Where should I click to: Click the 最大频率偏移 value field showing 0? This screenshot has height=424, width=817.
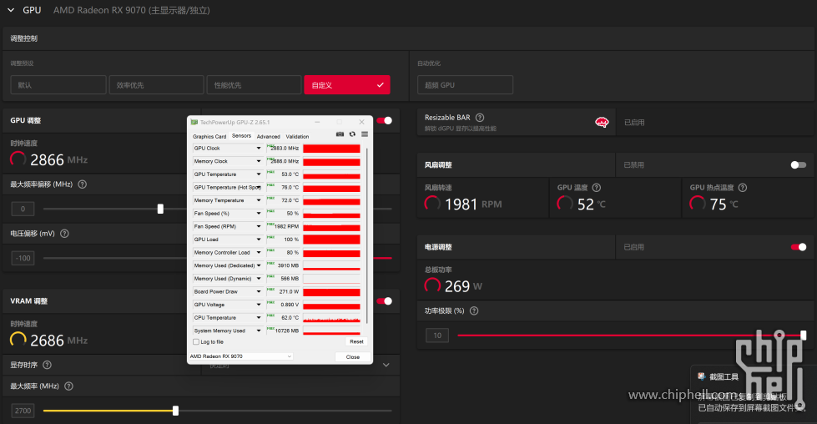click(23, 209)
